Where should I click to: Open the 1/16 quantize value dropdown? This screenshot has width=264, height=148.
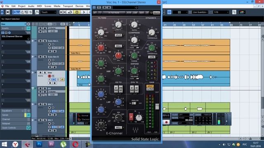click(x=221, y=12)
